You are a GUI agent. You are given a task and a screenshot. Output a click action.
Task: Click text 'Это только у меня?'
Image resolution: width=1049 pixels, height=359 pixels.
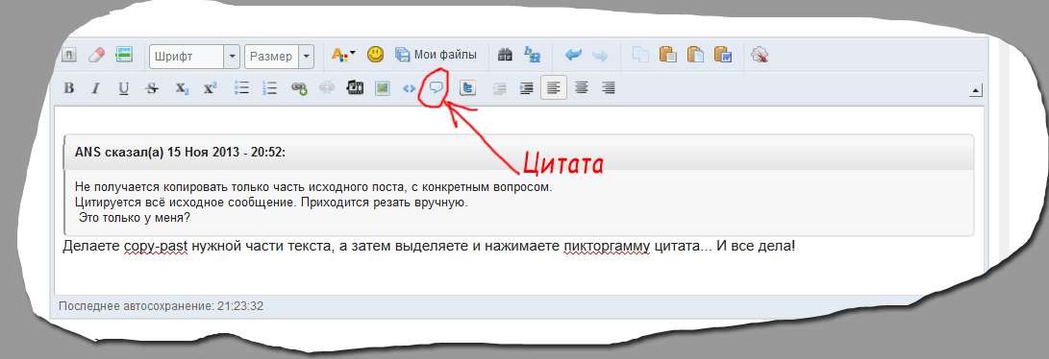pyautogui.click(x=136, y=218)
